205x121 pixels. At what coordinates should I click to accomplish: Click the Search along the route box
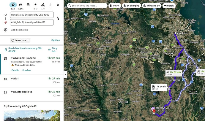pyautogui.click(x=87, y=6)
